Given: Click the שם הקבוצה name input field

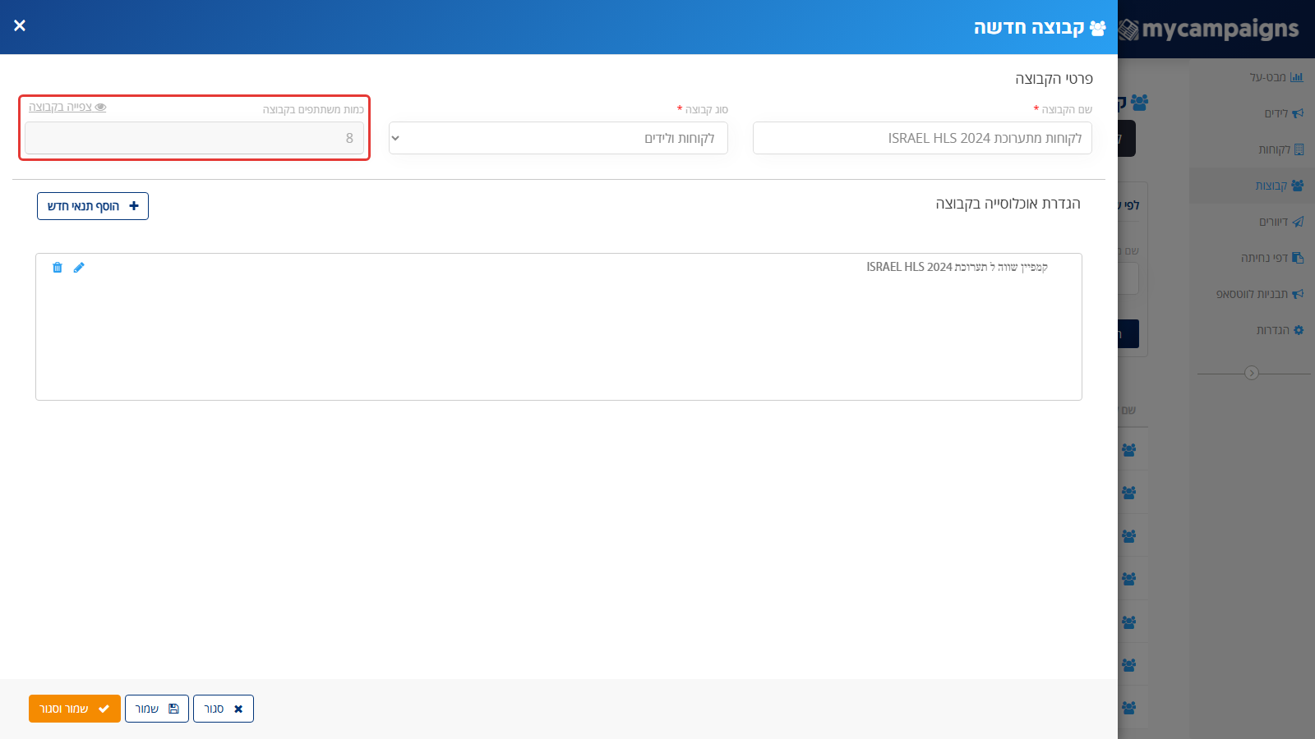Looking at the screenshot, I should [x=922, y=138].
